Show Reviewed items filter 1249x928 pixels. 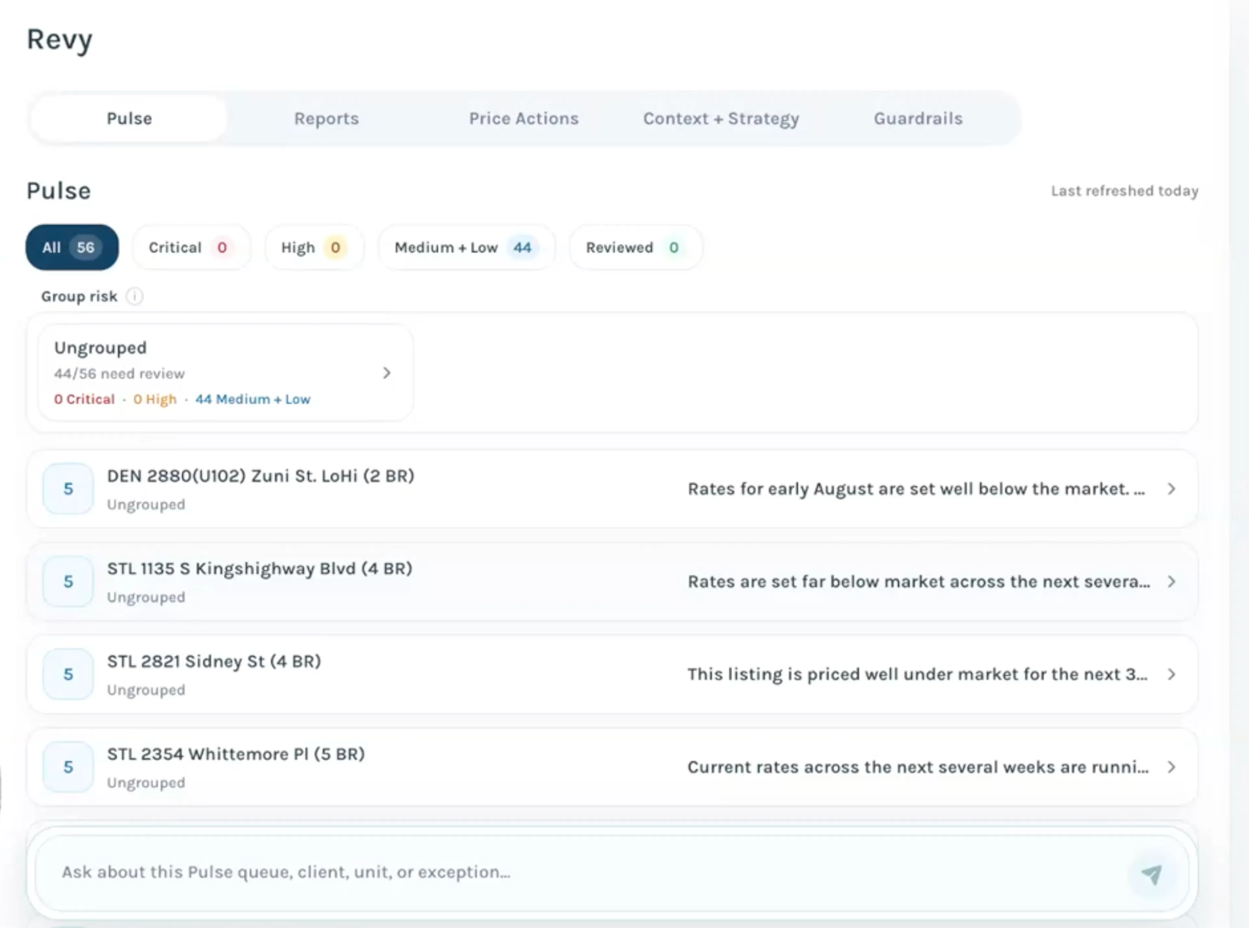636,247
